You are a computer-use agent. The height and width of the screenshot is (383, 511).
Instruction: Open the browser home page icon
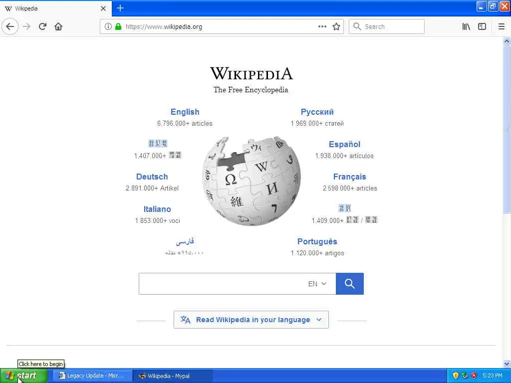[x=58, y=26]
